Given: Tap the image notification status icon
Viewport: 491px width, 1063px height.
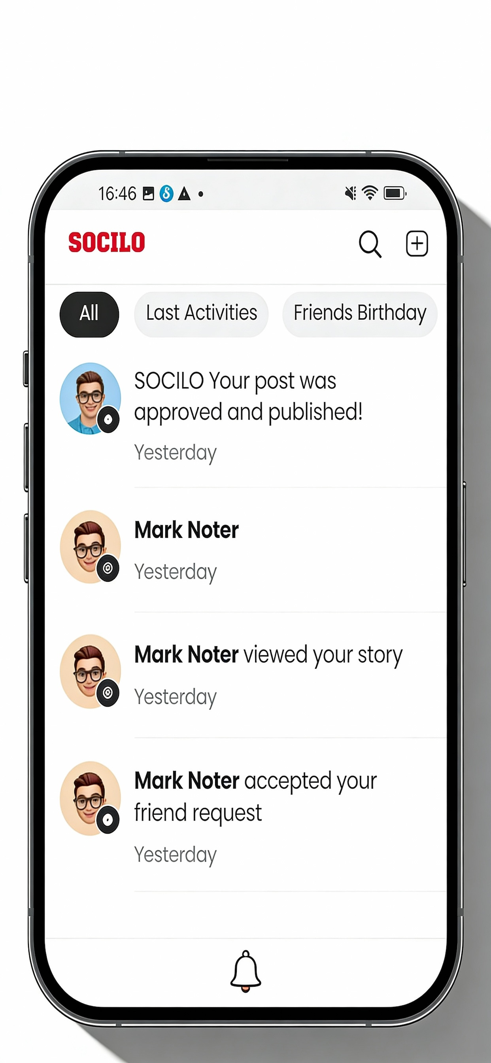Looking at the screenshot, I should pos(148,193).
